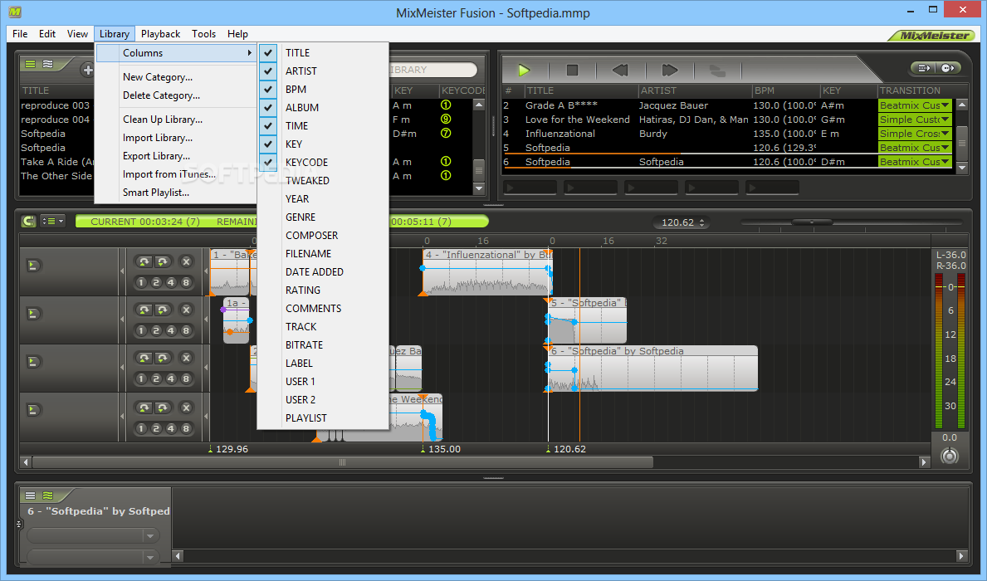Click the plus add button in library
The image size is (987, 581).
pos(87,70)
